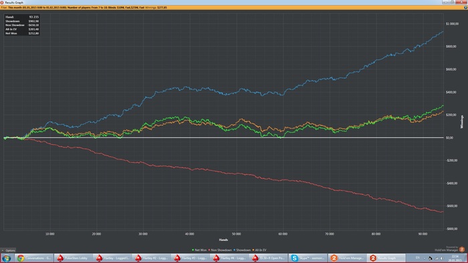
Task: Click the Hands count 93 235 in stats box
Action: click(33, 17)
